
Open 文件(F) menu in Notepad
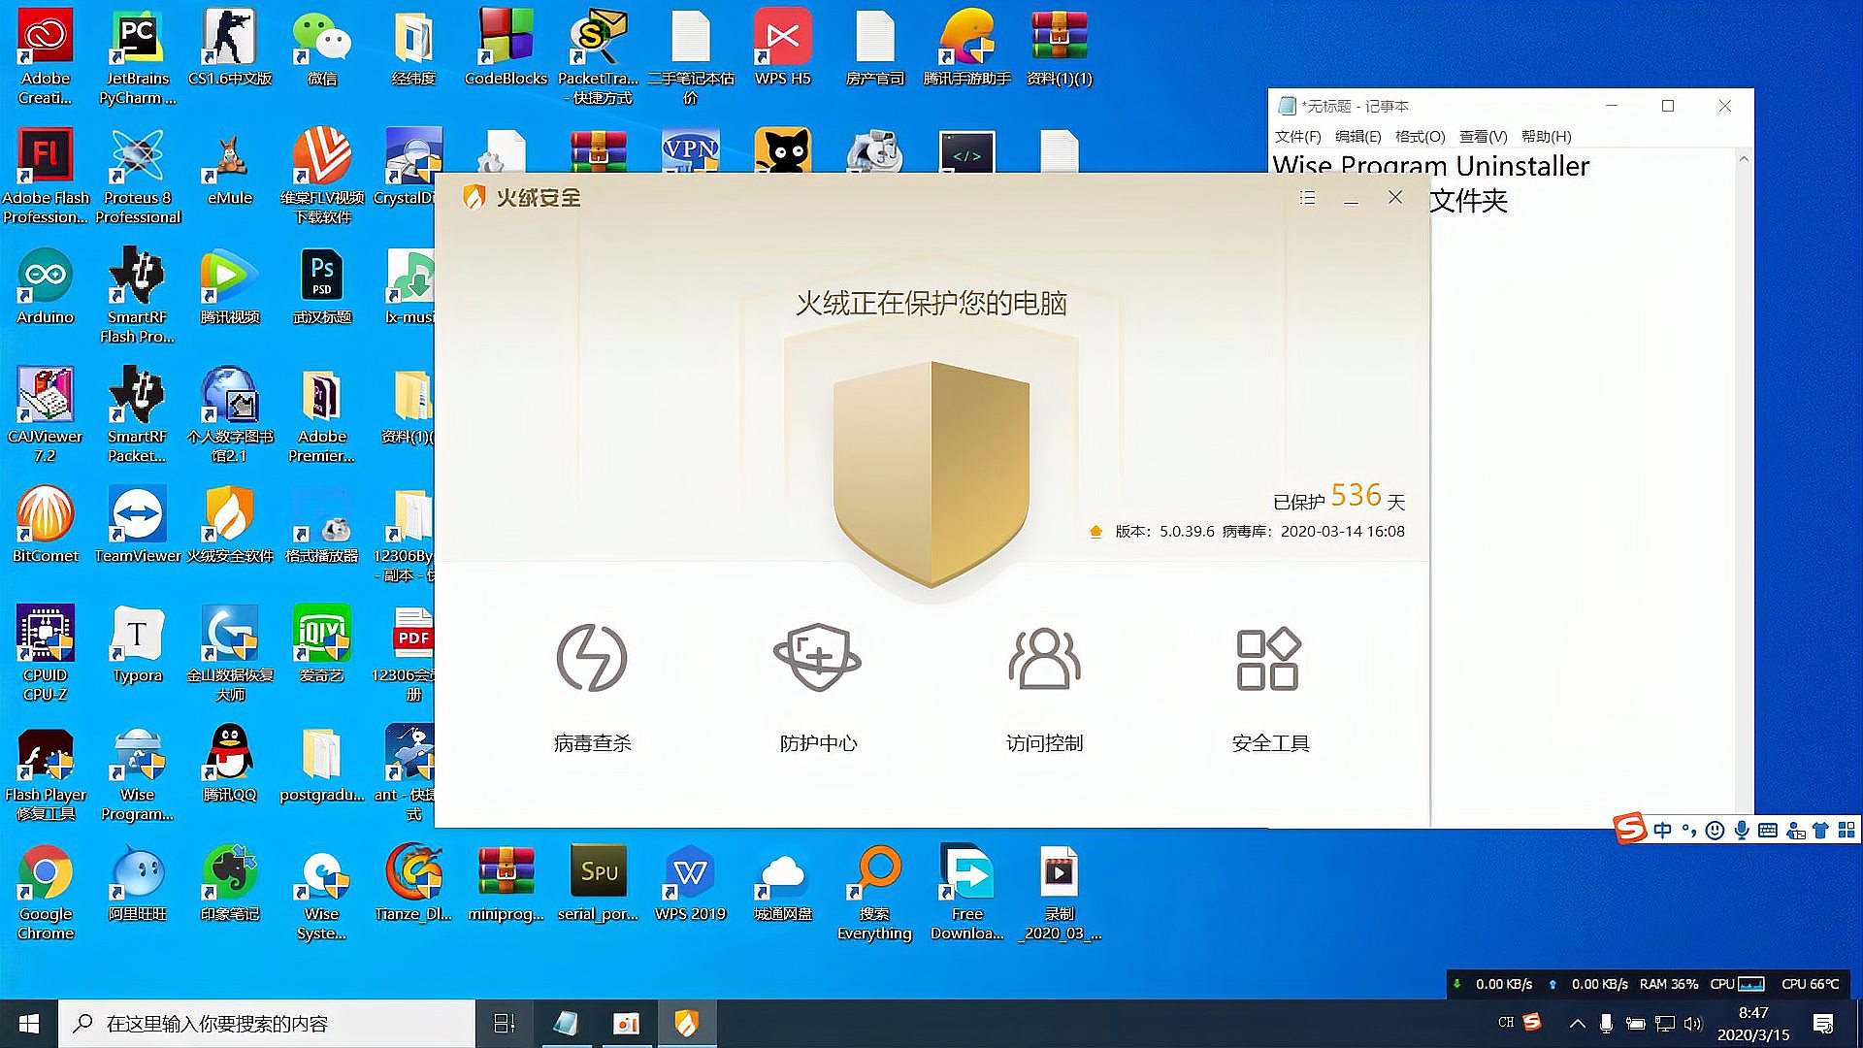pyautogui.click(x=1297, y=137)
